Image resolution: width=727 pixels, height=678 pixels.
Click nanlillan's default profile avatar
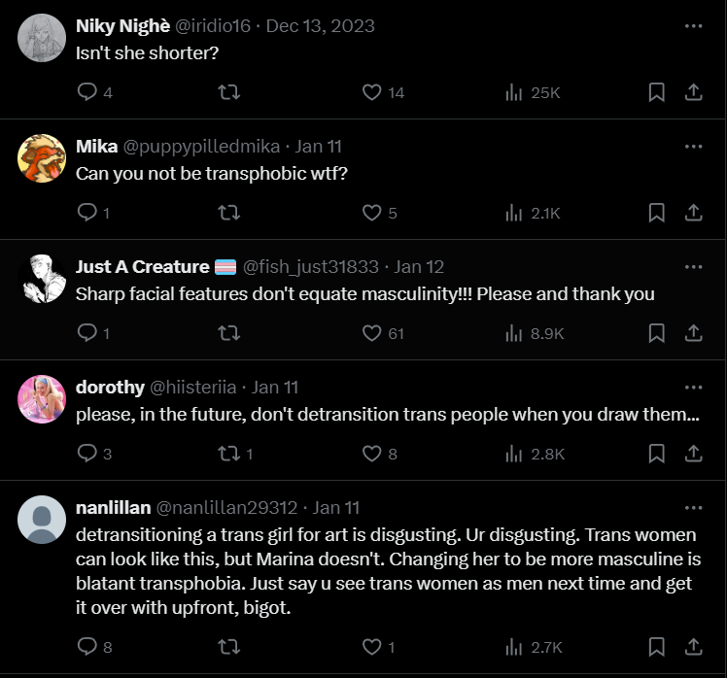click(x=42, y=520)
